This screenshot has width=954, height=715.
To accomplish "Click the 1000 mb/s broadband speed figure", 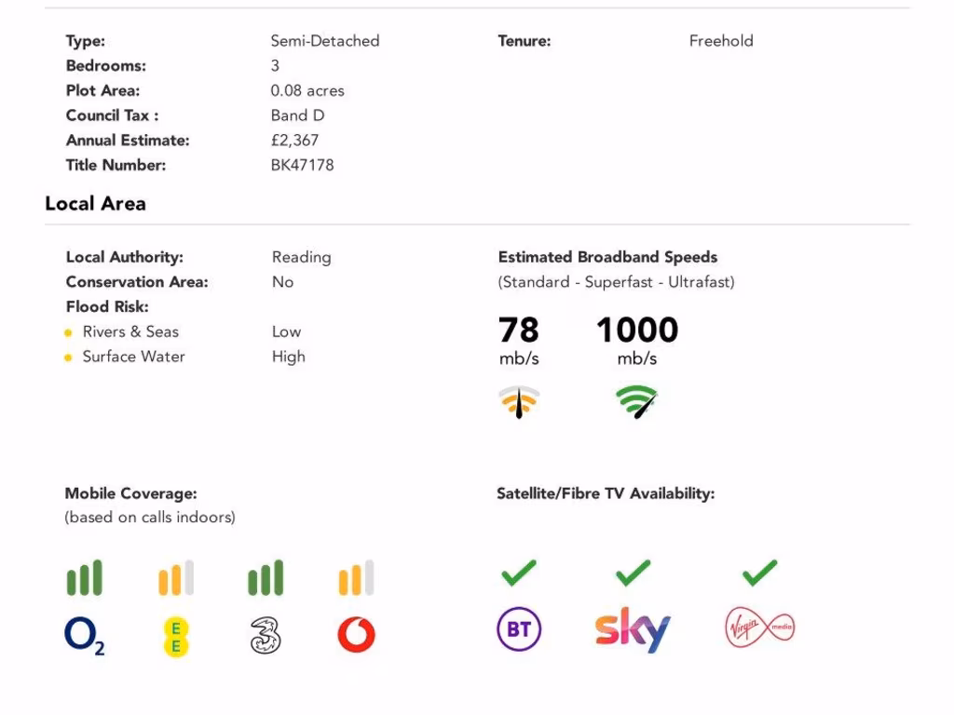I will click(637, 331).
